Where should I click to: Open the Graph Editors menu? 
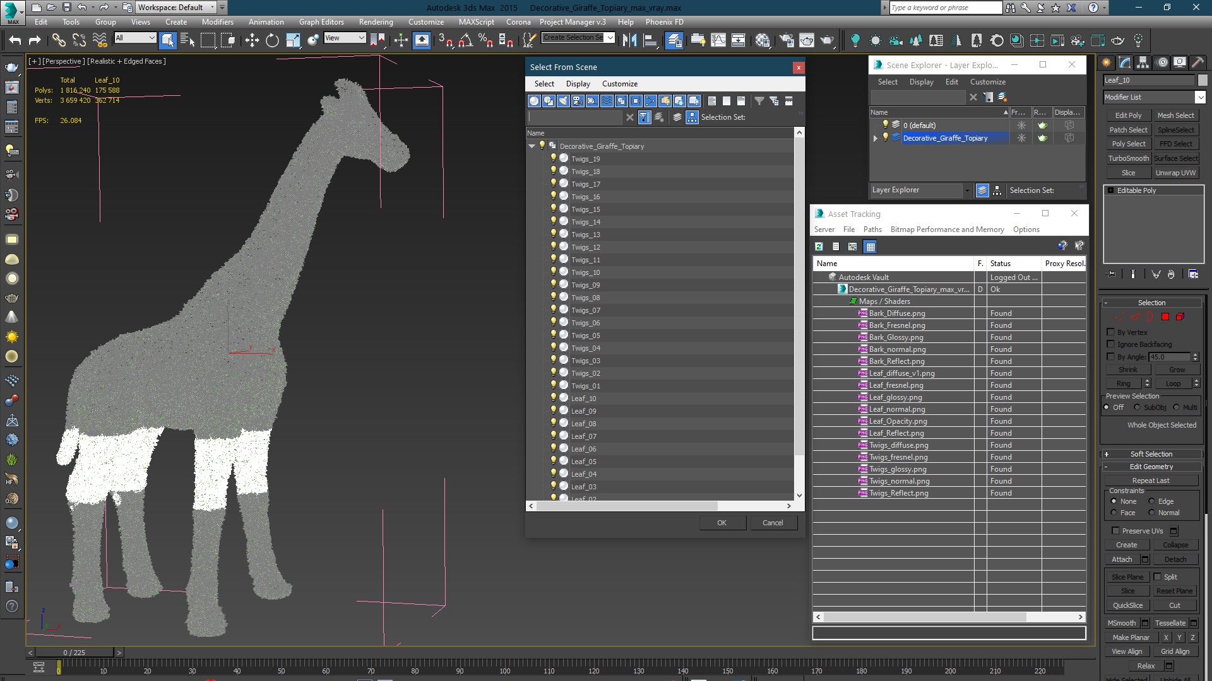coord(321,22)
